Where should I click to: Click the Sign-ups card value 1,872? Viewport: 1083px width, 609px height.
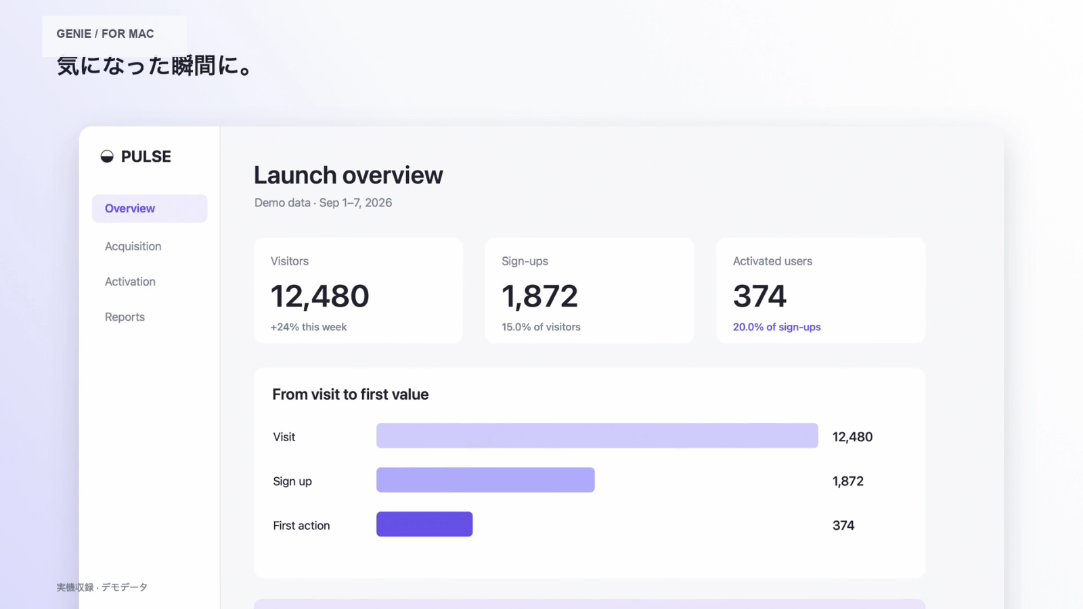pyautogui.click(x=539, y=296)
